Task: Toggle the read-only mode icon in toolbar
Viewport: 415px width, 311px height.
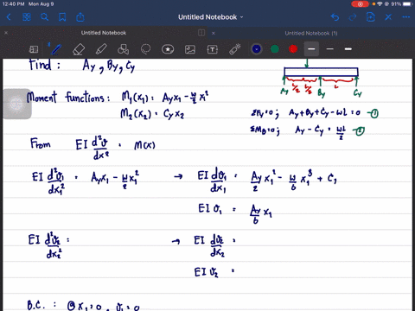Action: [x=34, y=49]
